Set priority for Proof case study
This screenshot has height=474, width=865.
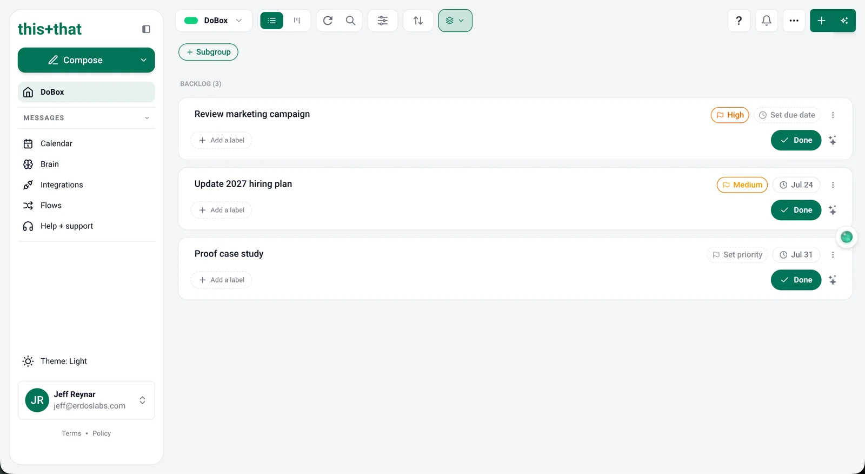[737, 254]
